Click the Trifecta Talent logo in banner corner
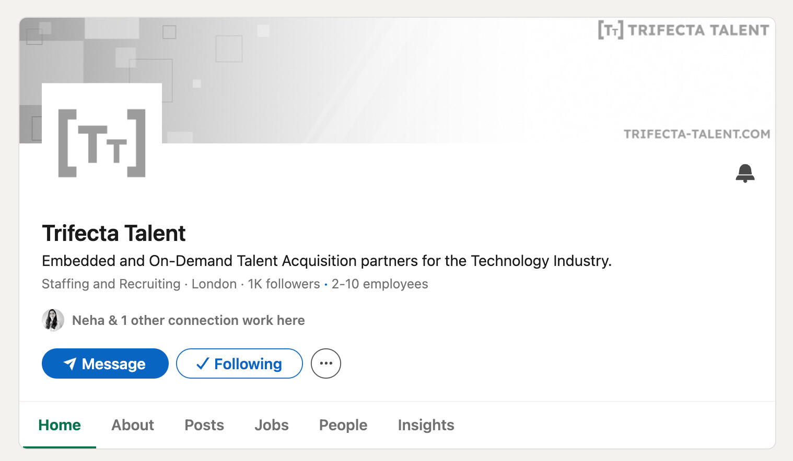The height and width of the screenshot is (461, 793). click(683, 30)
